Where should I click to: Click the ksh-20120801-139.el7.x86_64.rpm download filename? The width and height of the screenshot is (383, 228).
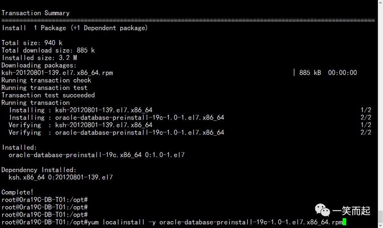57,73
